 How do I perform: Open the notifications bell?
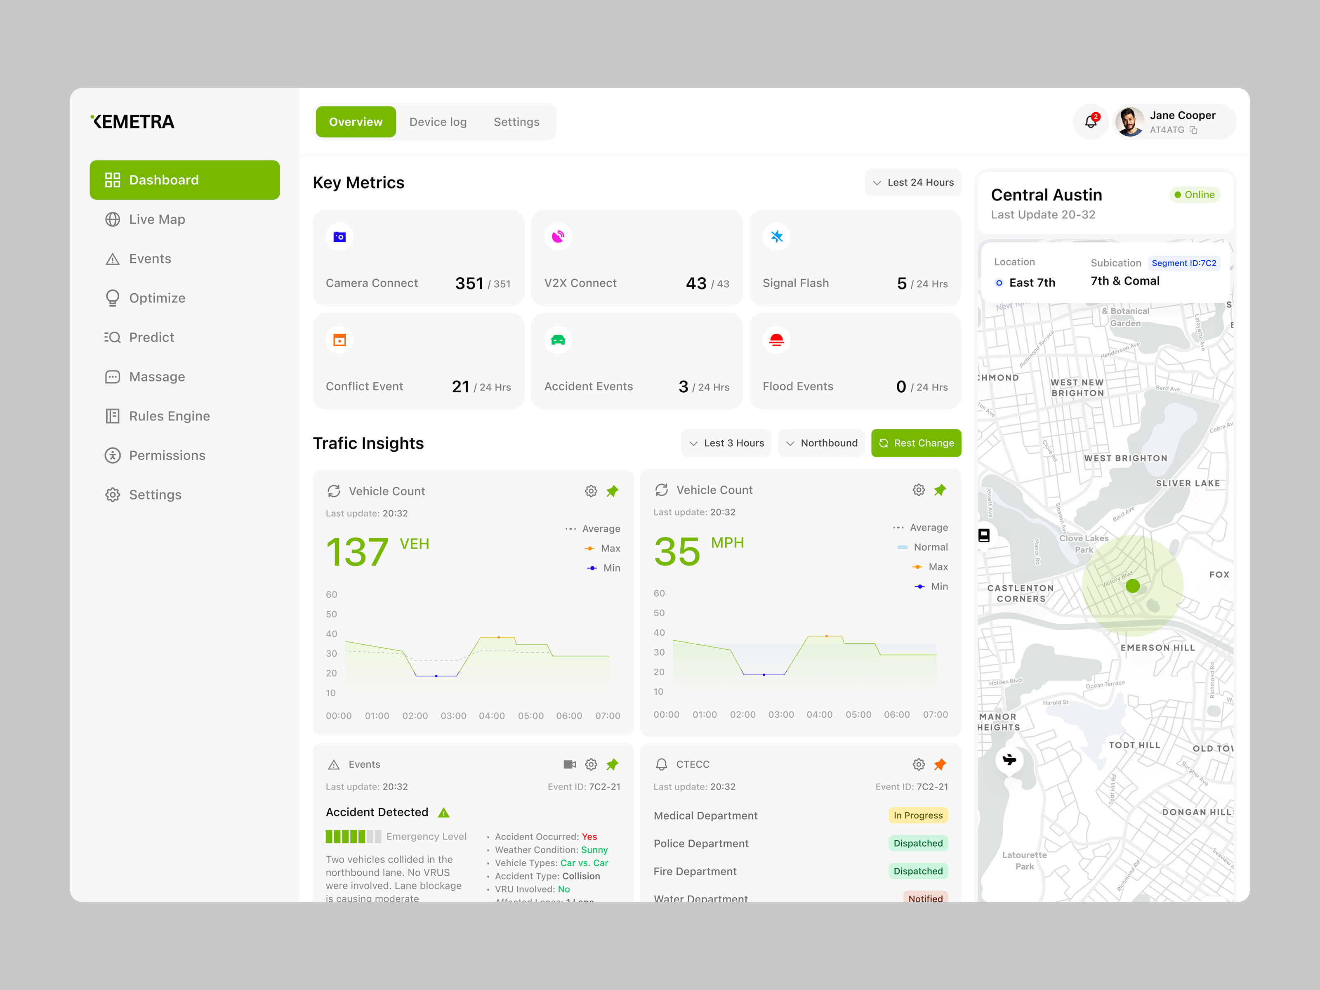click(x=1090, y=123)
